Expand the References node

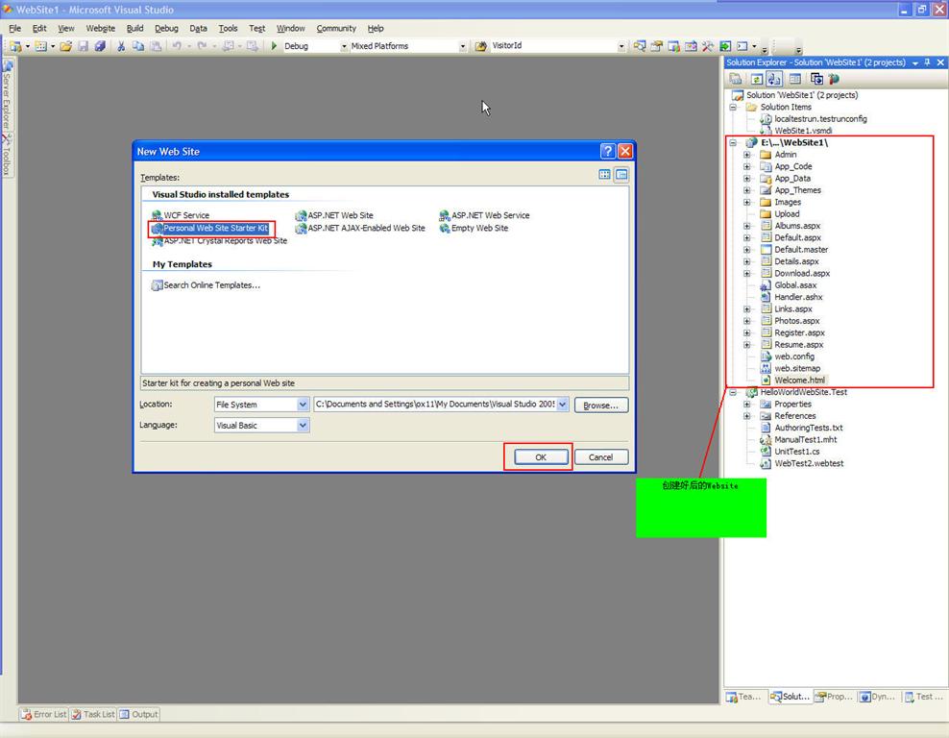pos(747,416)
